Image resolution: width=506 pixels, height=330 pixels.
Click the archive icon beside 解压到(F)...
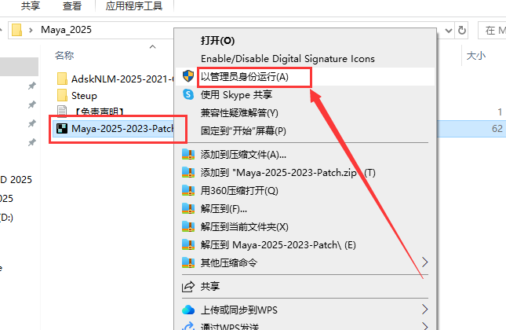click(x=188, y=209)
